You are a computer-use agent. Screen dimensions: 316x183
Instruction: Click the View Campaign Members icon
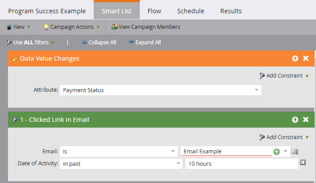(x=114, y=27)
